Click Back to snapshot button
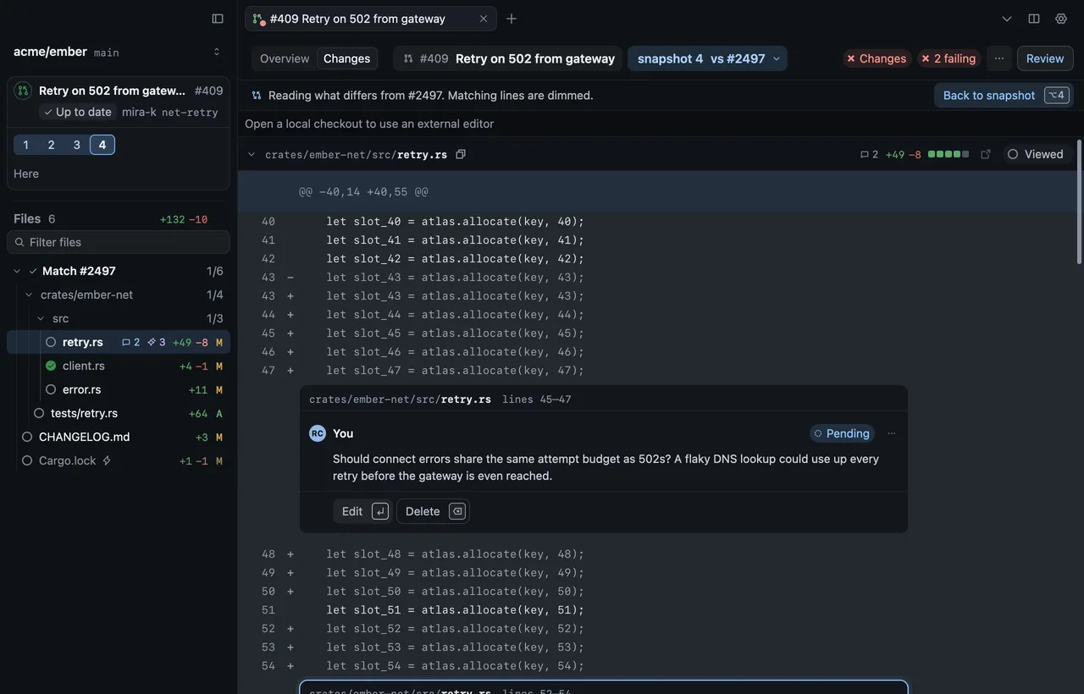 click(x=1002, y=96)
